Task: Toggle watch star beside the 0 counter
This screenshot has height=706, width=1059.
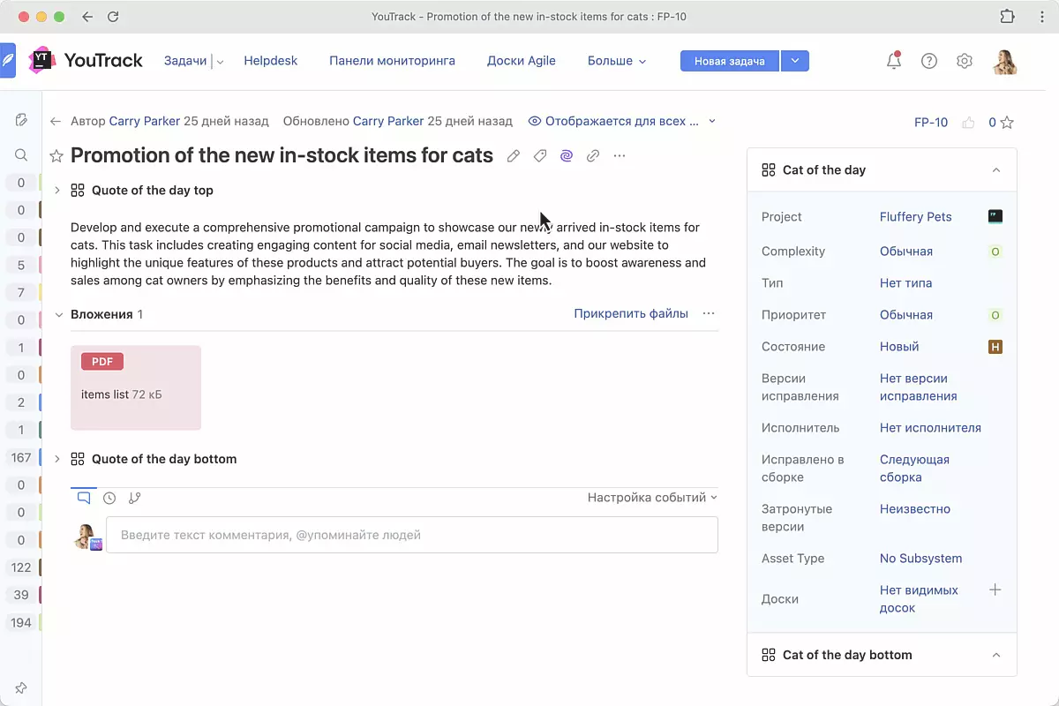Action: tap(1007, 123)
